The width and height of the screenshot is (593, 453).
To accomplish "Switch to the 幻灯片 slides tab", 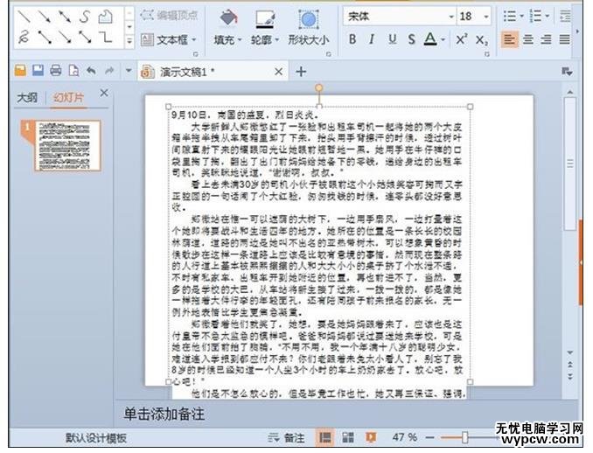I will click(68, 98).
